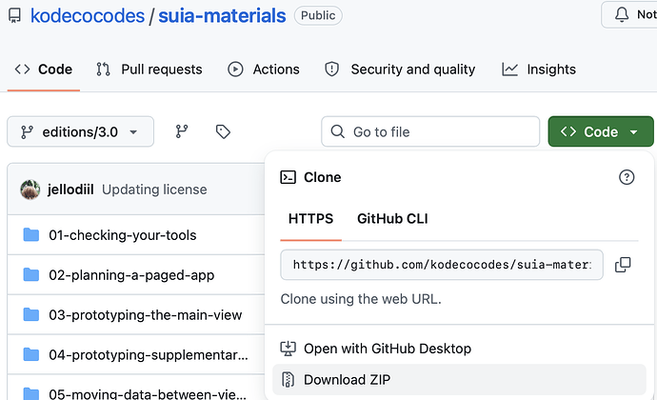
Task: Open the 01-checking-your-tools folder
Action: pyautogui.click(x=122, y=235)
